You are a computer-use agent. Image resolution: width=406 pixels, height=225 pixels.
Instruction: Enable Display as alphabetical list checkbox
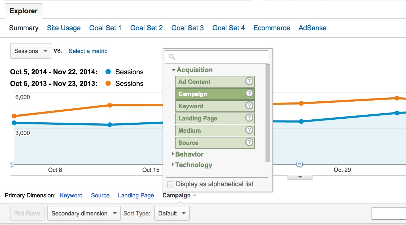click(170, 184)
